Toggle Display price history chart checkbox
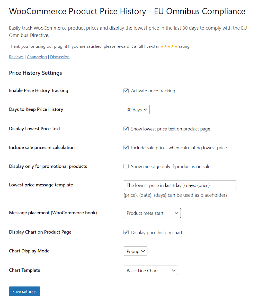276x304 pixels. 126,233
